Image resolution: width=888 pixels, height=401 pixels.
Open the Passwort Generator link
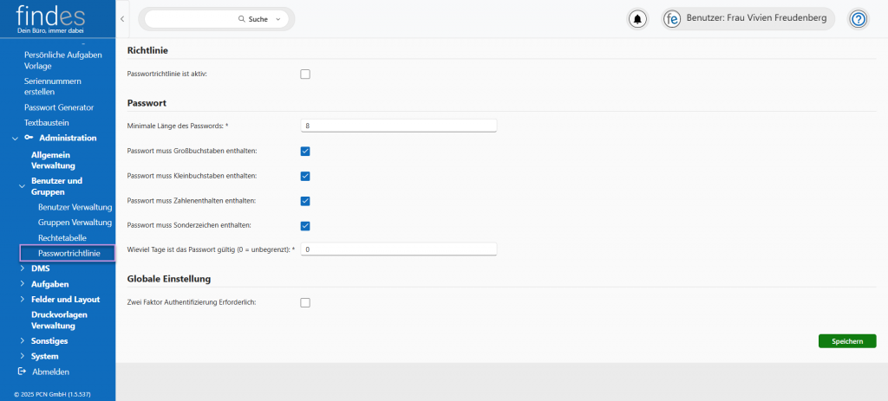[59, 107]
